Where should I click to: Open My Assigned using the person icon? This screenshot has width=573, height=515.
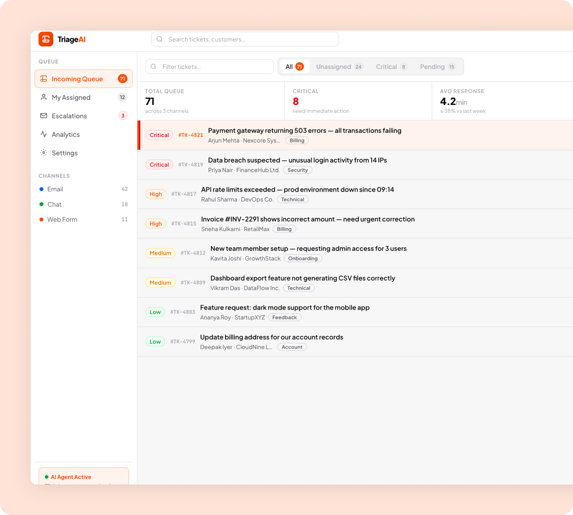pos(44,97)
